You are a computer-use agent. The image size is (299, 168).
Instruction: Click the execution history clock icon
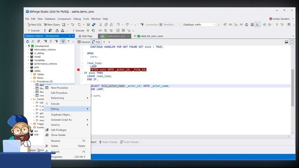(x=93, y=30)
